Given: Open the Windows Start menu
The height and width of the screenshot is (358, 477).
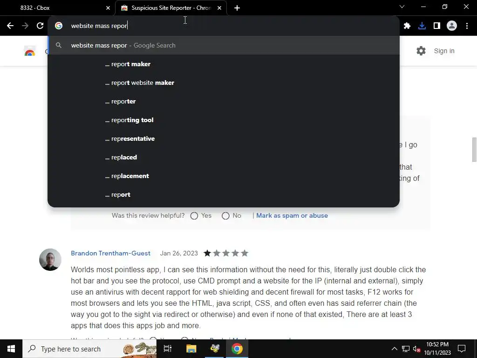Looking at the screenshot, I should click(11, 349).
